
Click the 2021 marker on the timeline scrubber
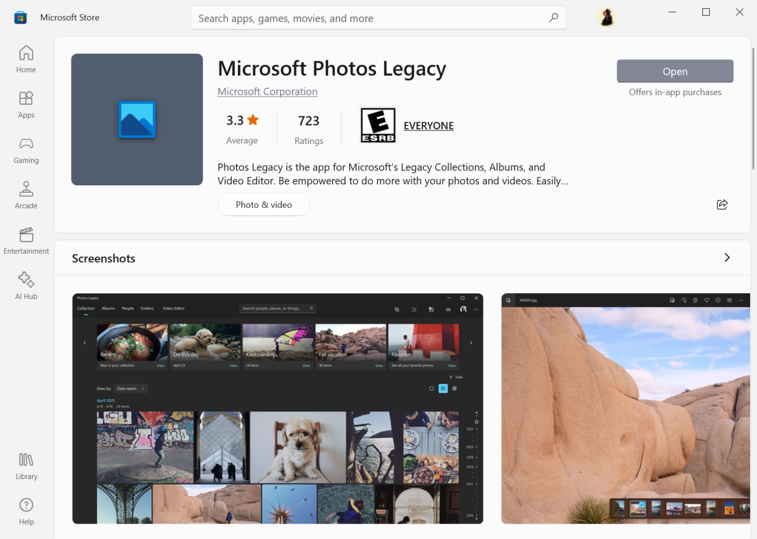point(471,429)
